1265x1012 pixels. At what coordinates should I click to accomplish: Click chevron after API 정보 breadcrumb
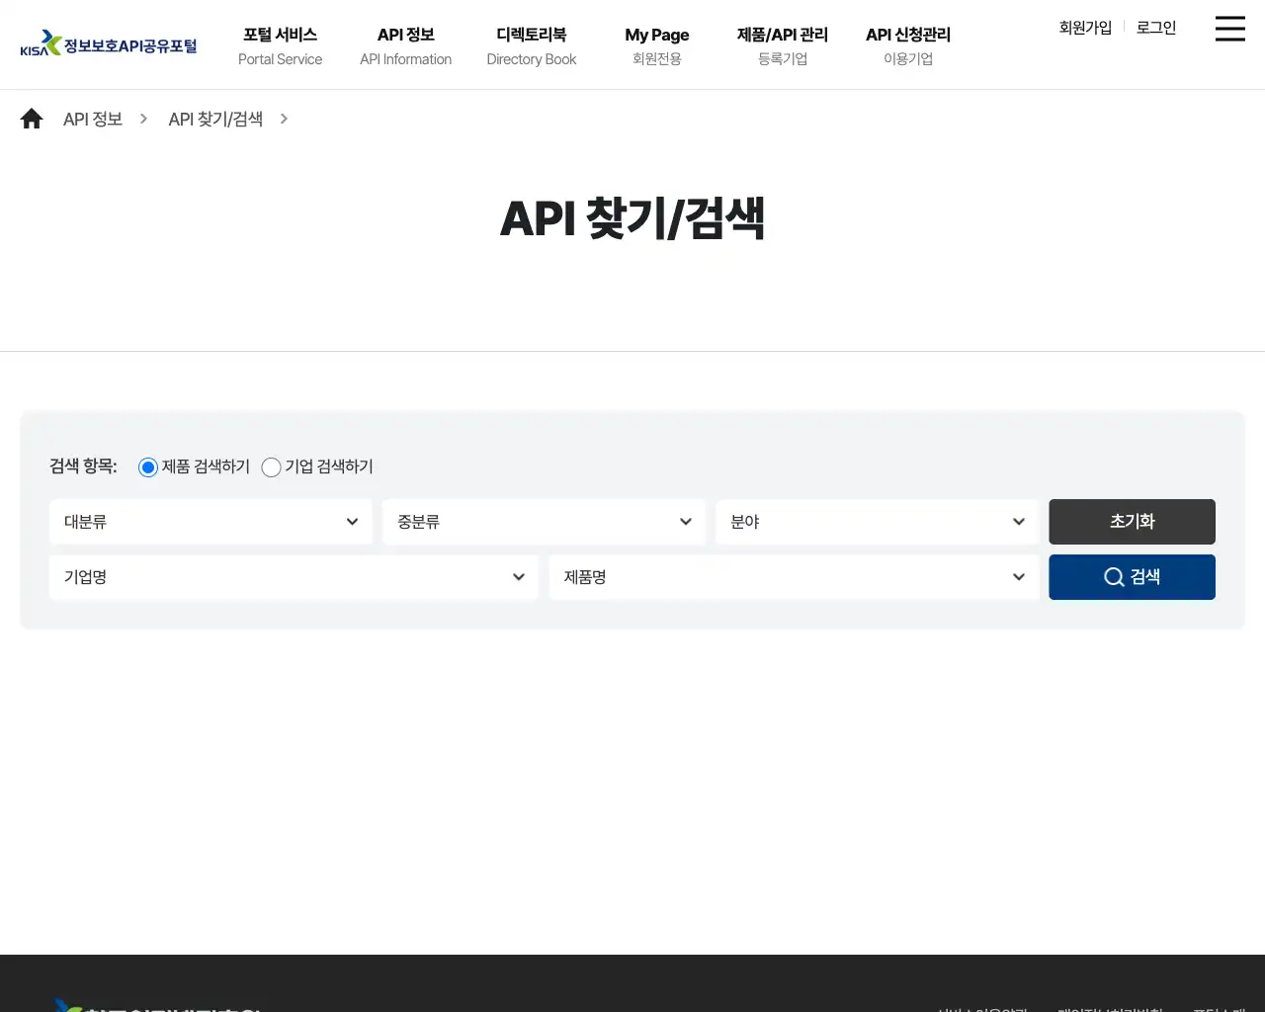[x=143, y=119]
